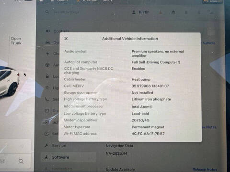
Task: Tap the 2G/3G/4G modem value
Action: (140, 120)
